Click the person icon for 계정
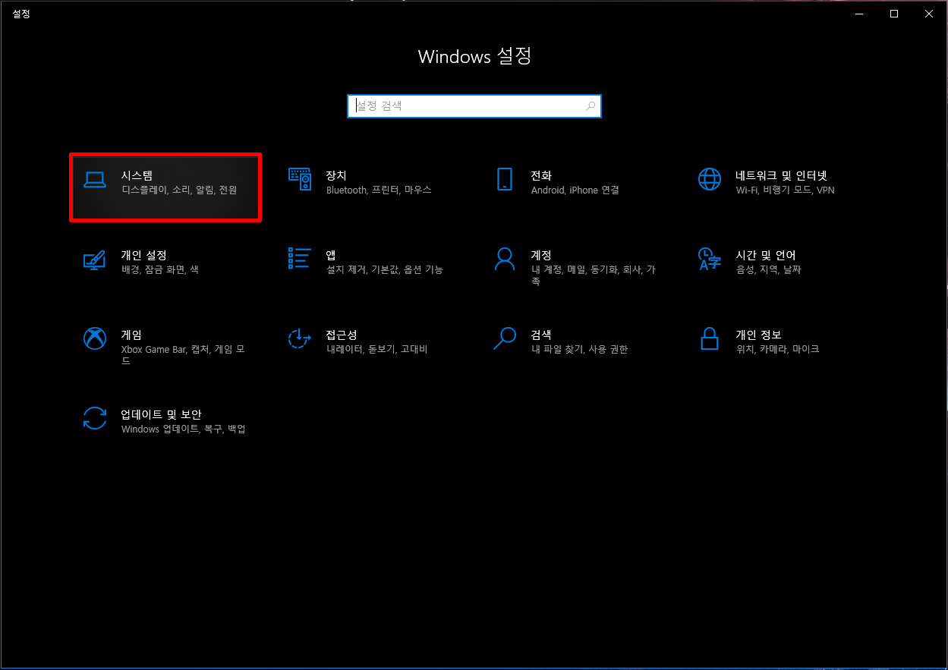The image size is (948, 670). point(505,259)
